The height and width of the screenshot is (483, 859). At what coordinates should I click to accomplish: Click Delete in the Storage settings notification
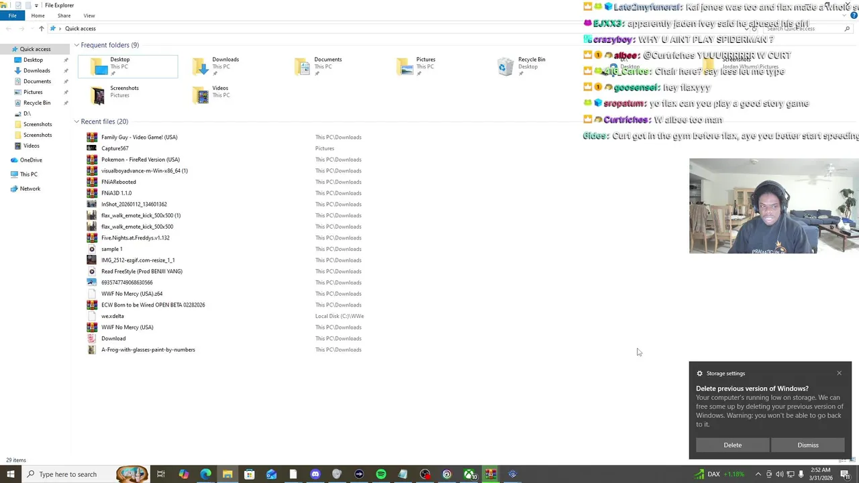733,445
